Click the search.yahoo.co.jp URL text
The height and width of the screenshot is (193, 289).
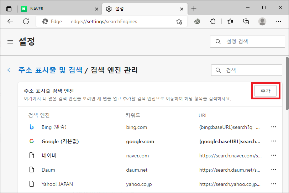coord(230,184)
